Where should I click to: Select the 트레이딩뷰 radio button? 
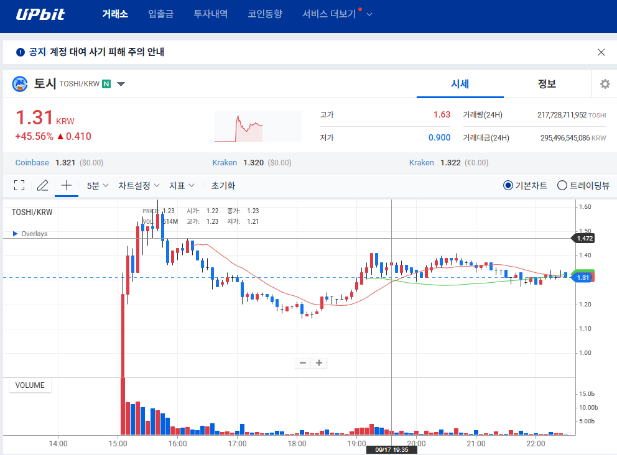click(562, 185)
